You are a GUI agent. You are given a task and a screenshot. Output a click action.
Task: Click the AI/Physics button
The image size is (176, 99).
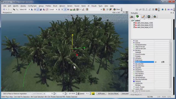click(101, 94)
